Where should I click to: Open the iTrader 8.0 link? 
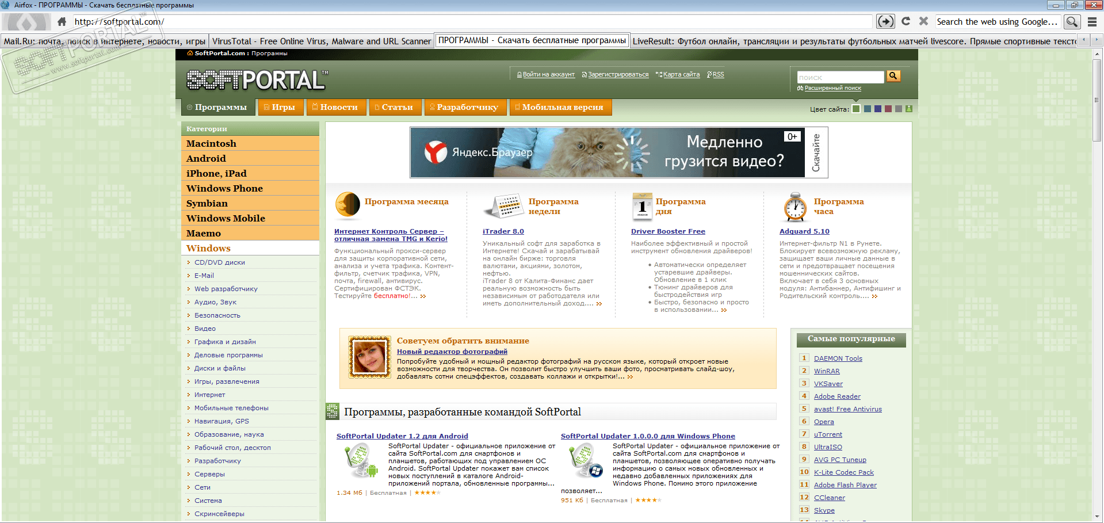click(503, 231)
